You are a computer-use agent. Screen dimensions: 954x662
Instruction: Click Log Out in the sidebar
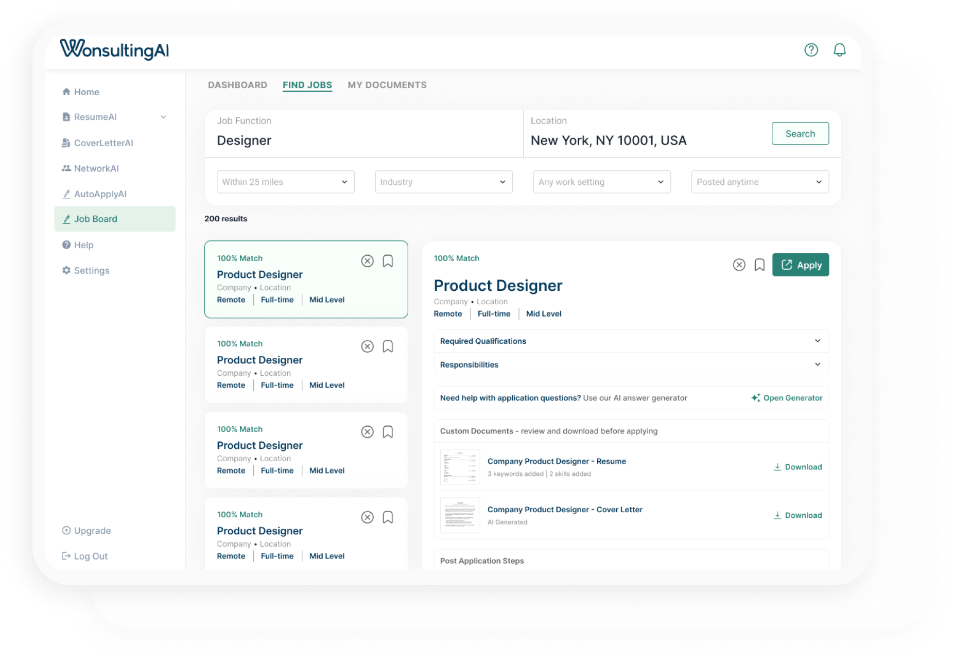pyautogui.click(x=85, y=556)
